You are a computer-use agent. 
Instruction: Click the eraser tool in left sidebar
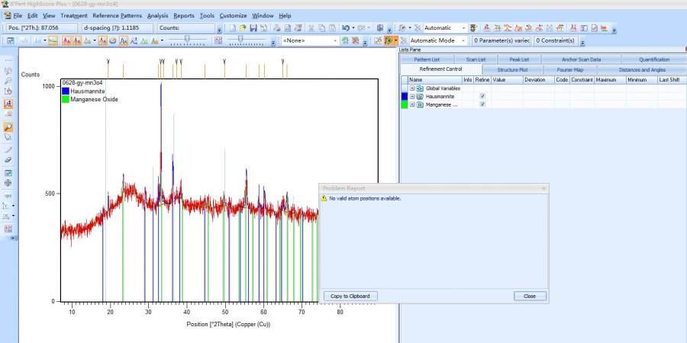pyautogui.click(x=8, y=160)
